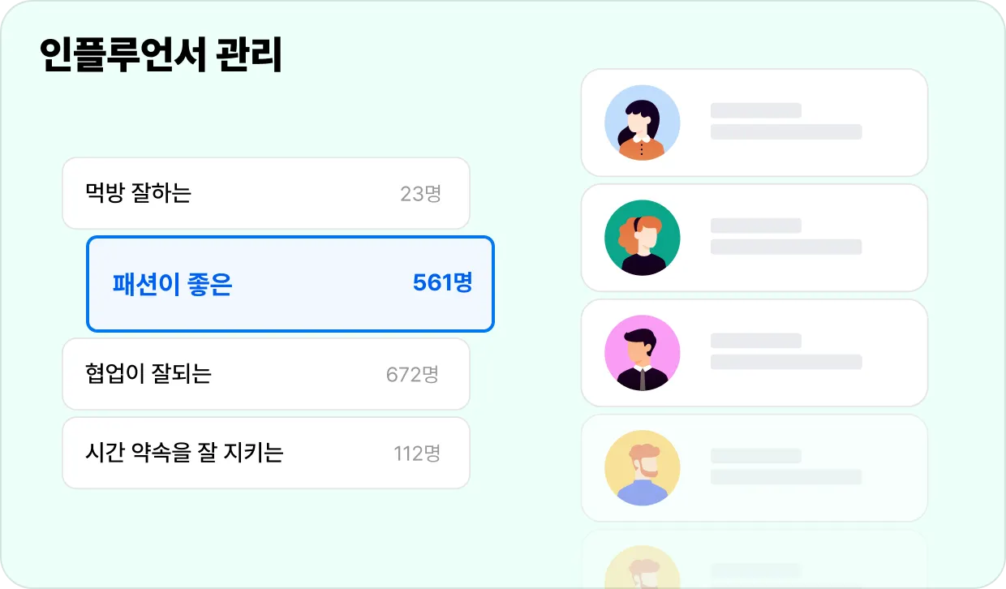1006x589 pixels.
Task: Click the '672명' member count
Action: click(x=413, y=374)
